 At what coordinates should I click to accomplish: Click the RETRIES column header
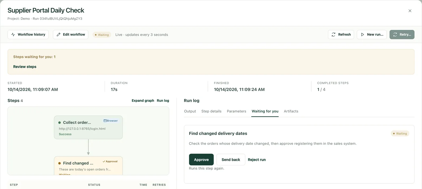pyautogui.click(x=159, y=185)
